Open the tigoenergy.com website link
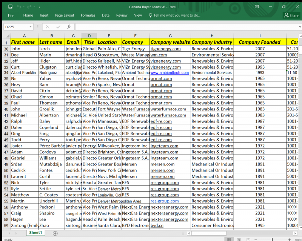302x241 pixels. [165, 49]
